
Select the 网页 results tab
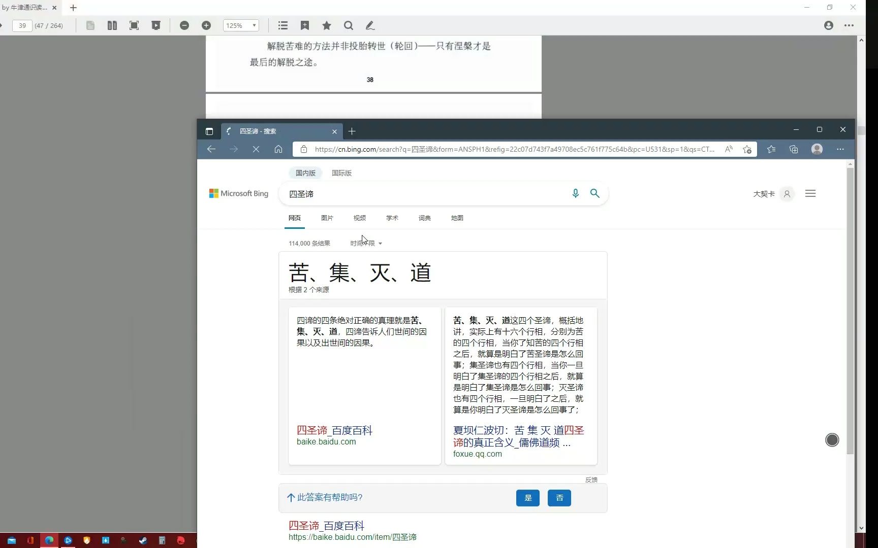(x=295, y=218)
